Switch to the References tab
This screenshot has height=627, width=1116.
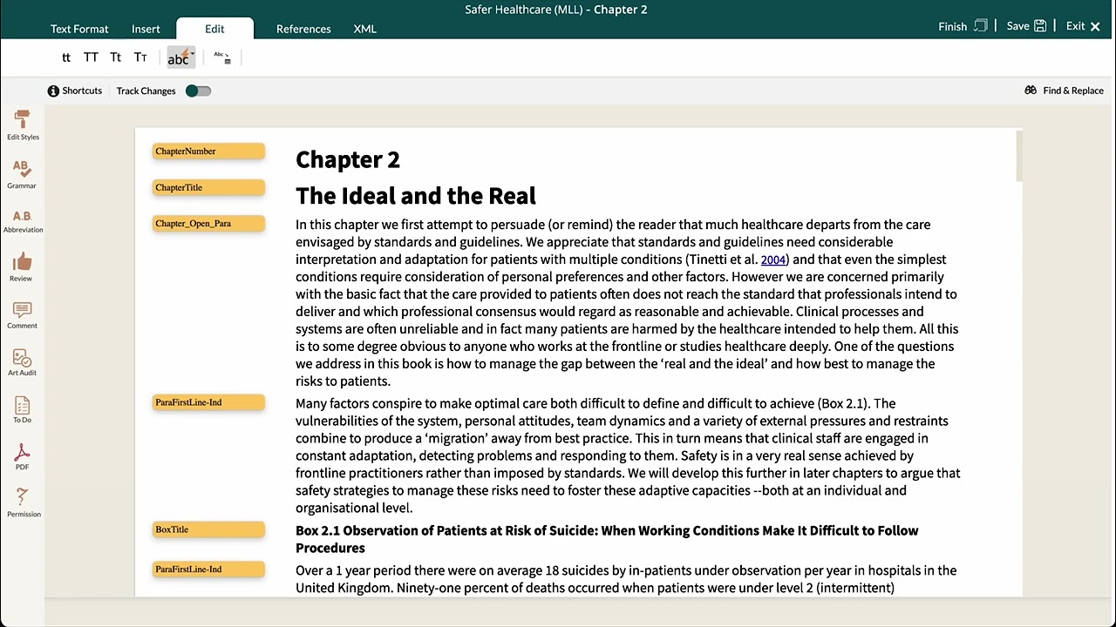(303, 29)
